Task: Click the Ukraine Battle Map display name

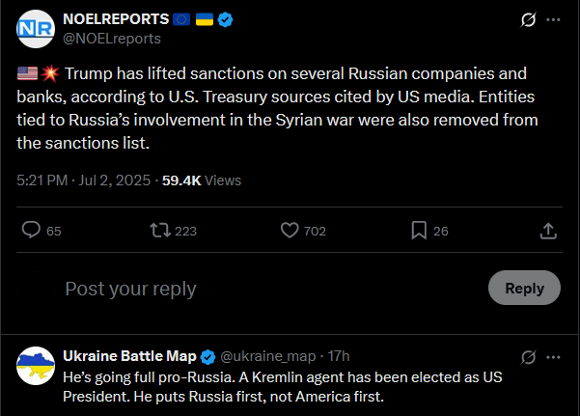Action: 129,356
